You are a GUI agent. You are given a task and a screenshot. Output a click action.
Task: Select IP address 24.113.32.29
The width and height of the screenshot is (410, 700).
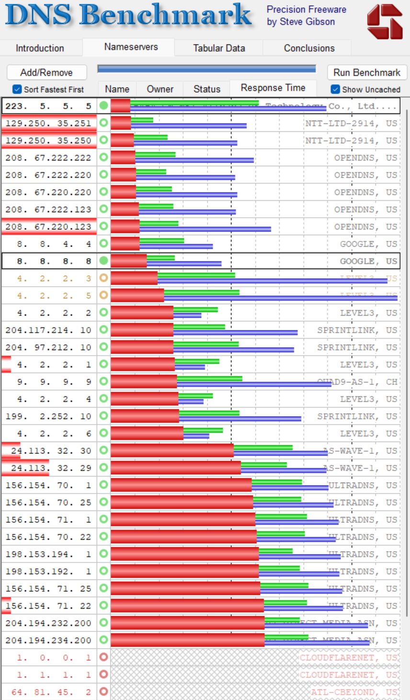point(51,468)
